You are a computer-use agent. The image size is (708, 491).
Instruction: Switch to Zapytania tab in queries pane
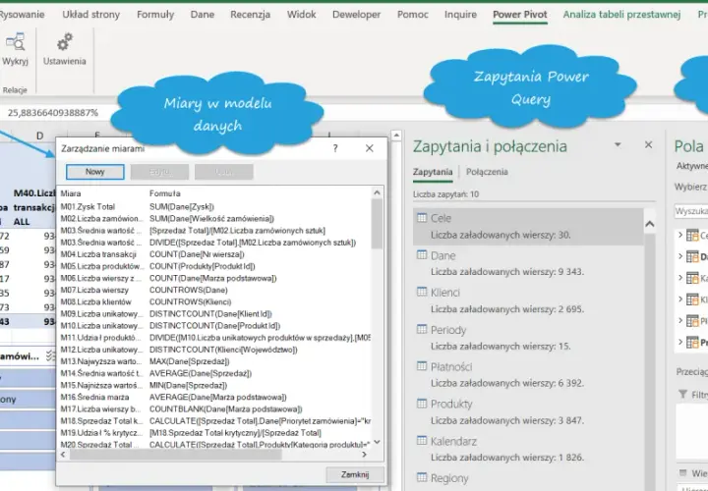433,172
